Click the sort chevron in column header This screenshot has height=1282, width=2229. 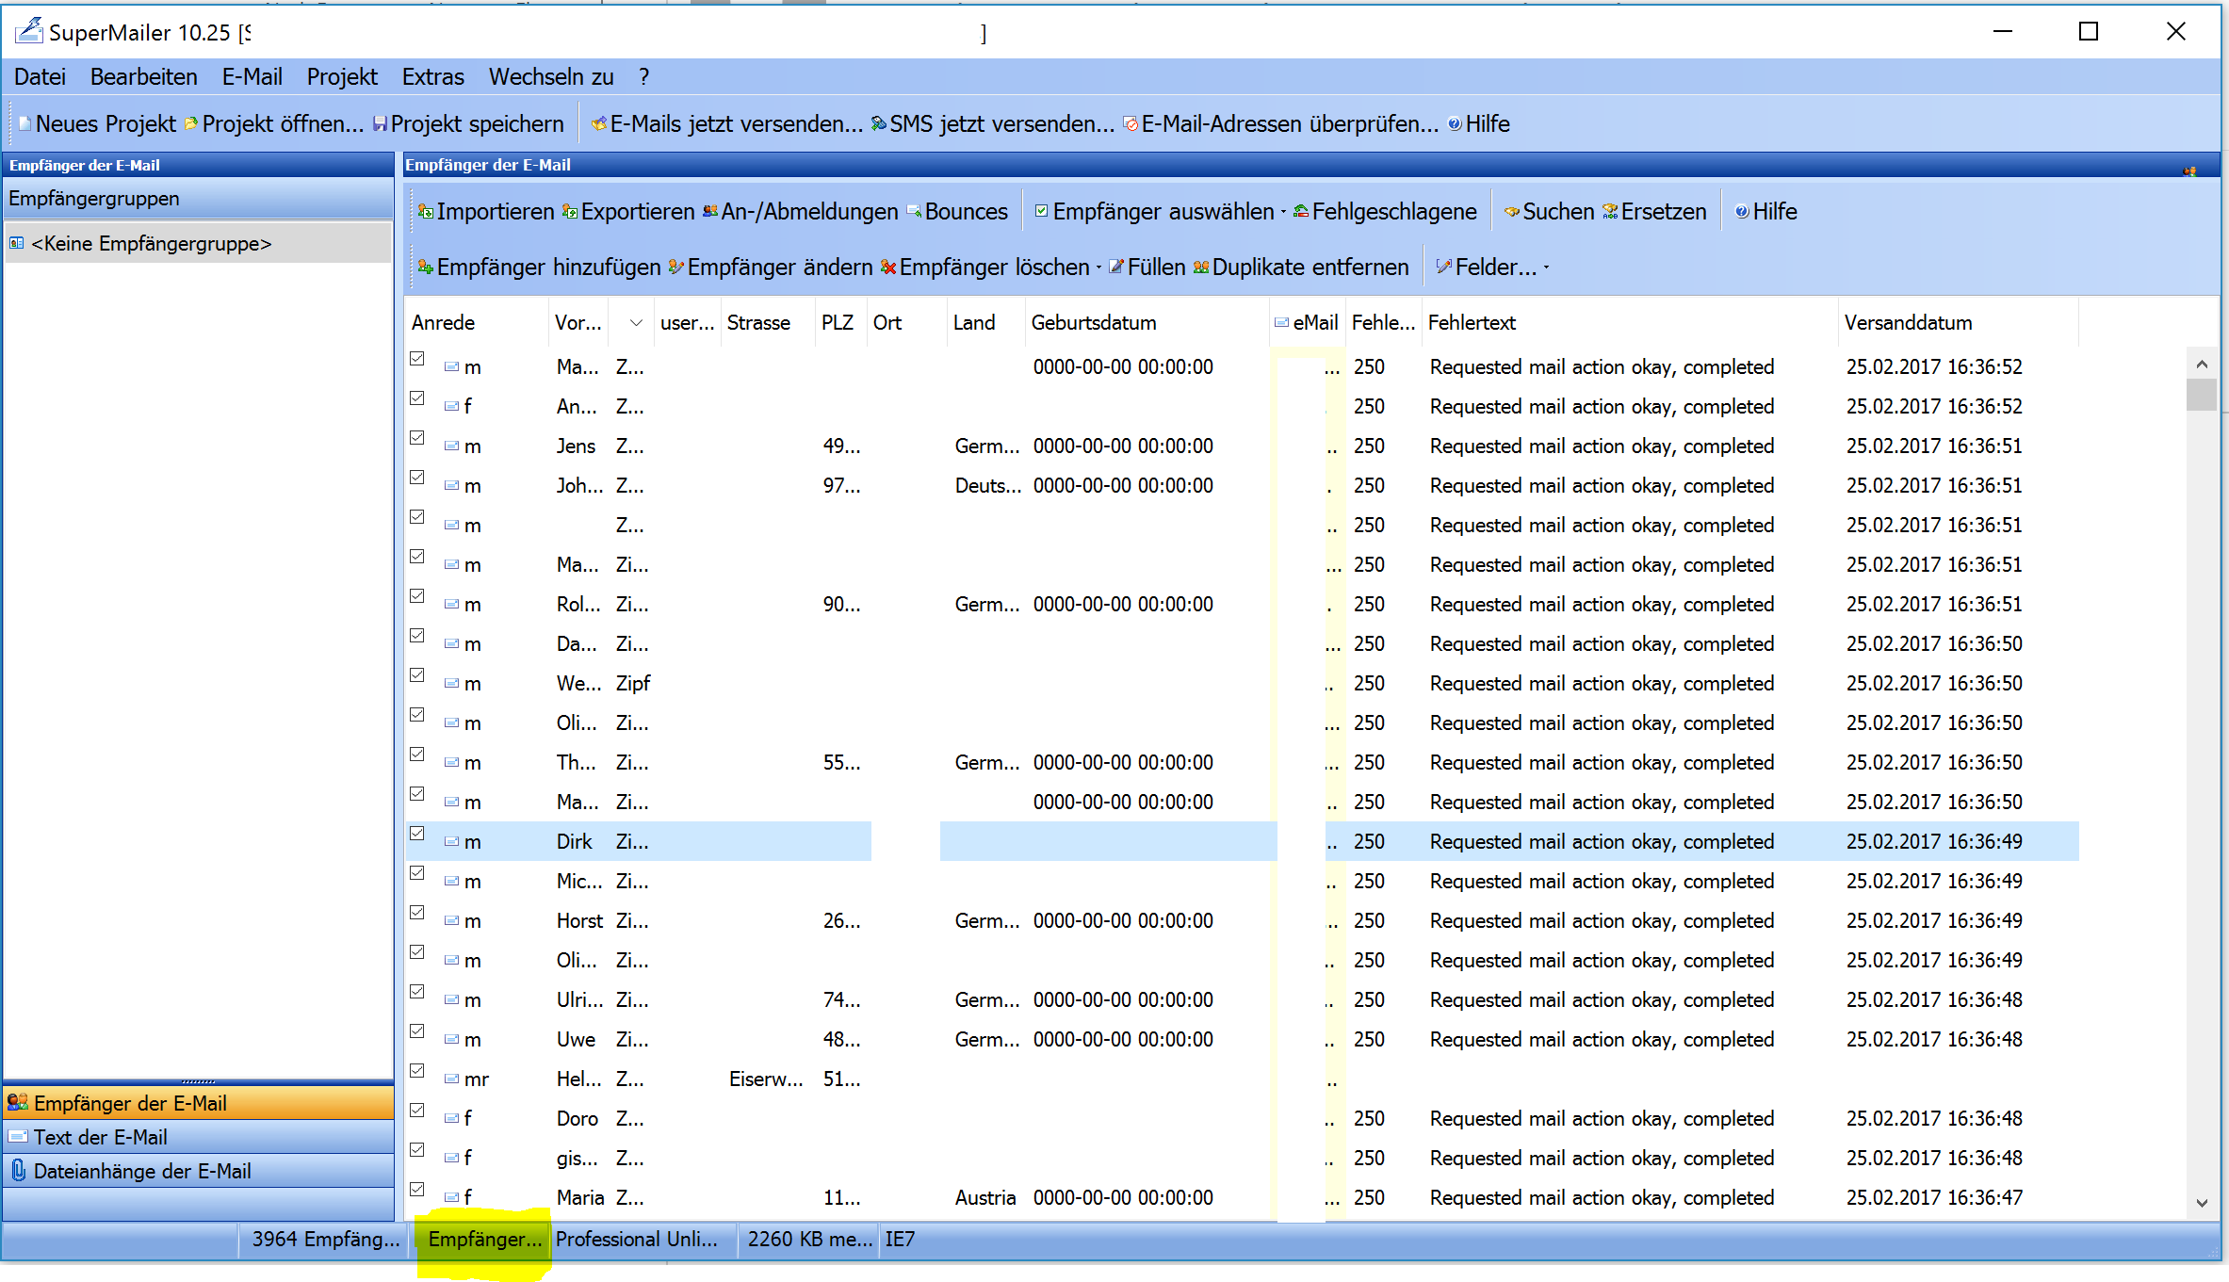tap(636, 323)
